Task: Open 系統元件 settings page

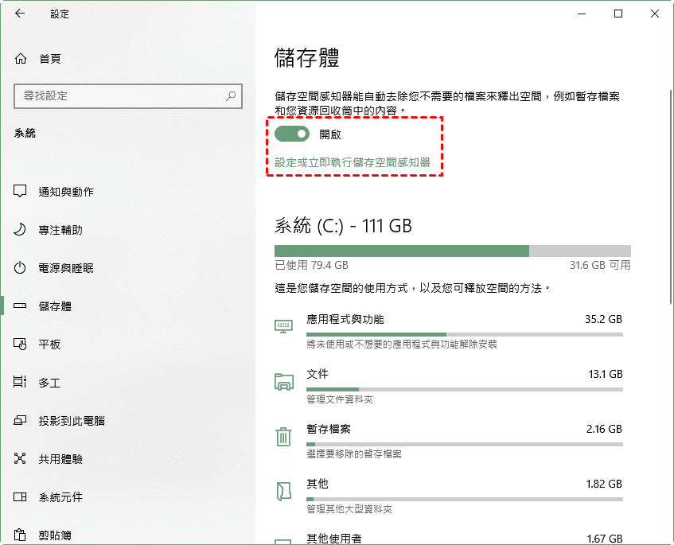Action: (60, 497)
